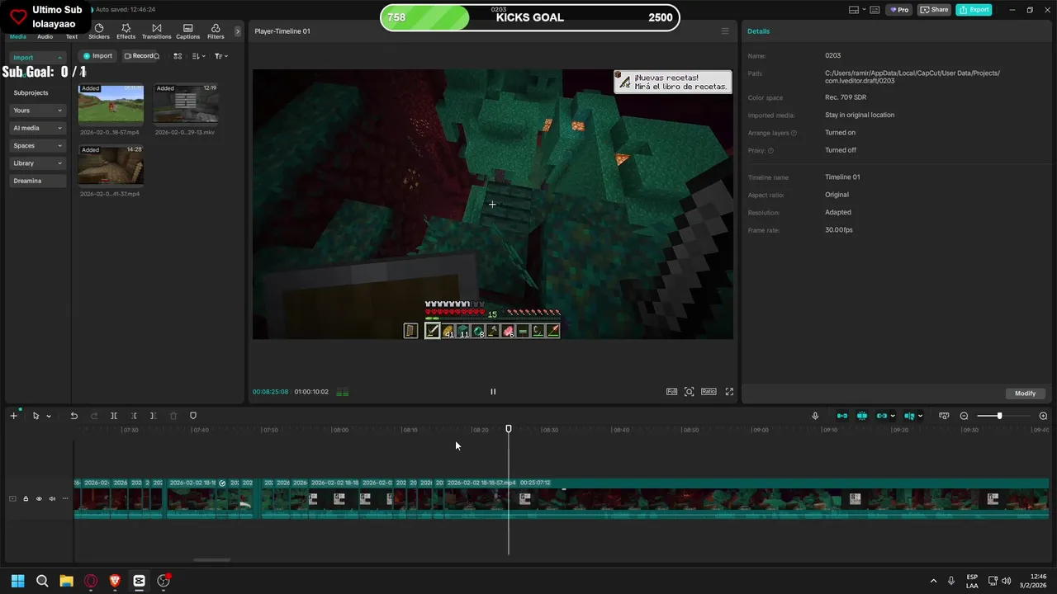Open linkage options dropdown arrow

[893, 416]
